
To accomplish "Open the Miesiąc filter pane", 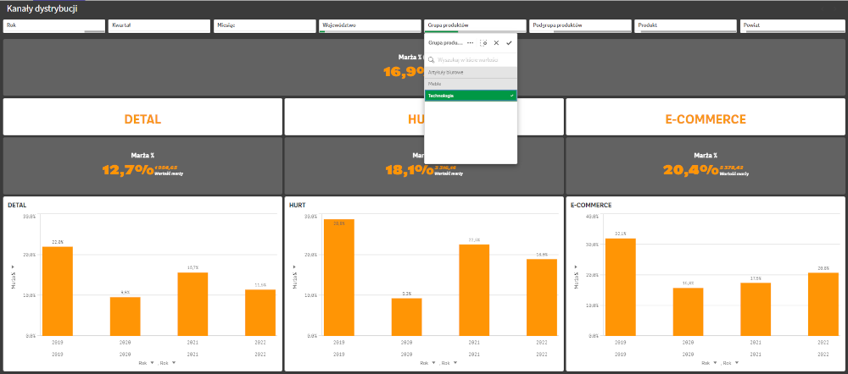I will (265, 26).
